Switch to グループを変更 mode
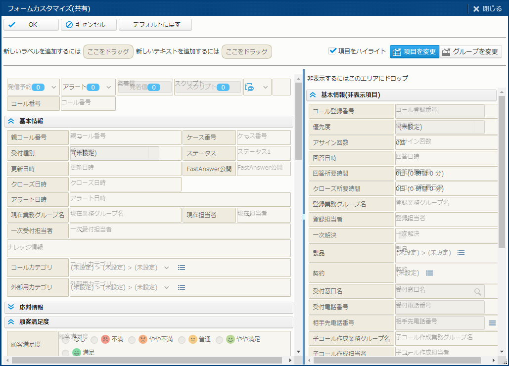This screenshot has width=509, height=366. click(x=470, y=52)
